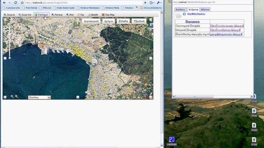Image resolution: width=264 pixels, height=148 pixels.
Task: Click the bottom pan arrow on map
Action: (78, 97)
